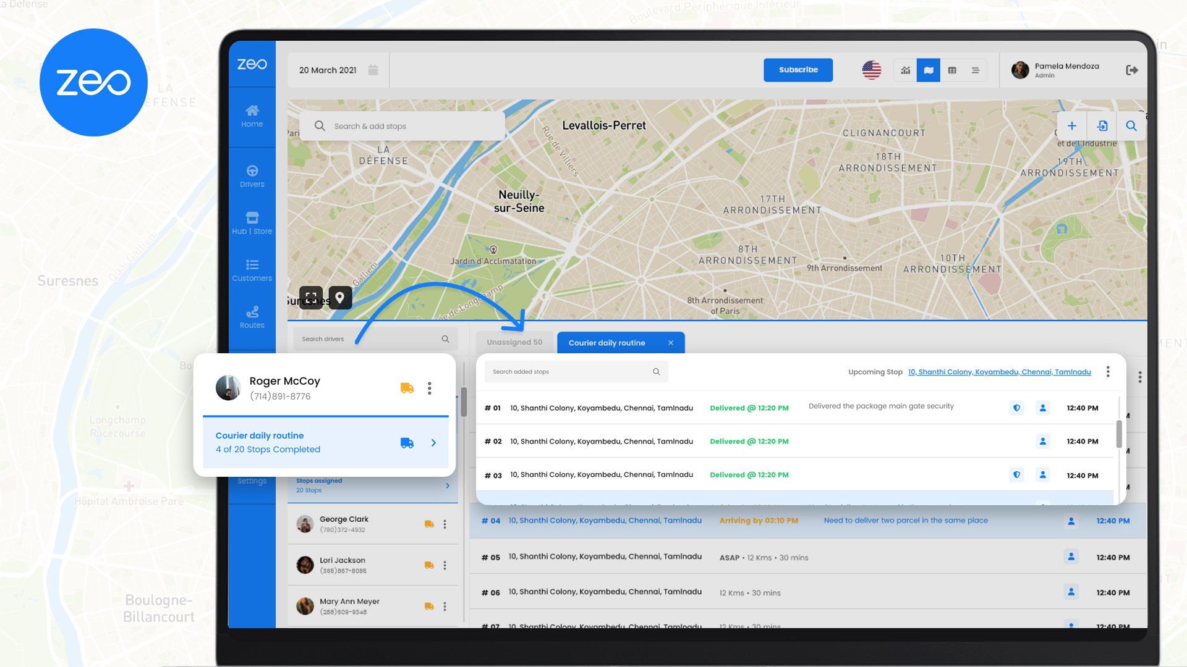The height and width of the screenshot is (667, 1187).
Task: Select George Clark driver row
Action: [x=373, y=524]
